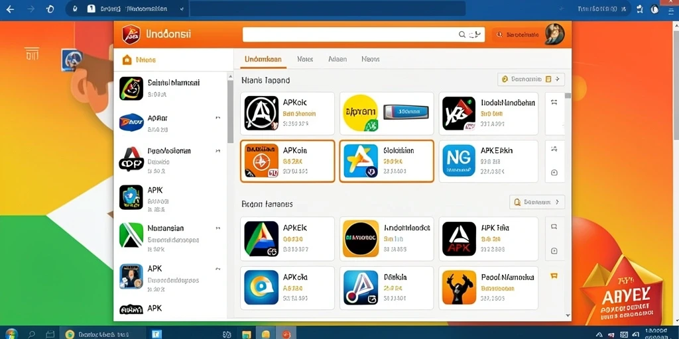Screen dimensions: 679x339
Task: Open Saiahal hlamanai app icon in sidebar
Action: [131, 88]
